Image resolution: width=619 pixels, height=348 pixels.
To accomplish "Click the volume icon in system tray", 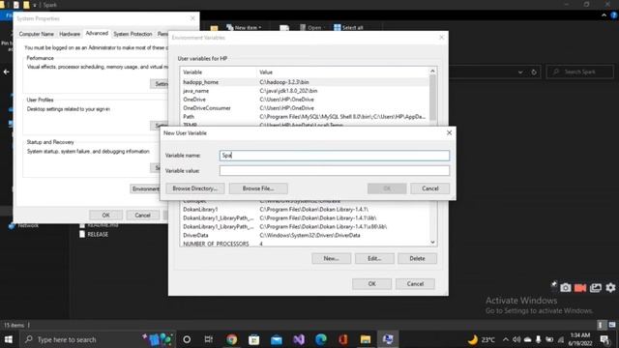I will pos(516,339).
